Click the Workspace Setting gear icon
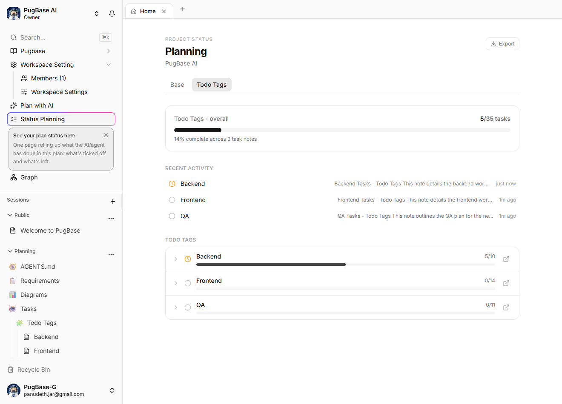This screenshot has width=562, height=404. click(x=14, y=65)
